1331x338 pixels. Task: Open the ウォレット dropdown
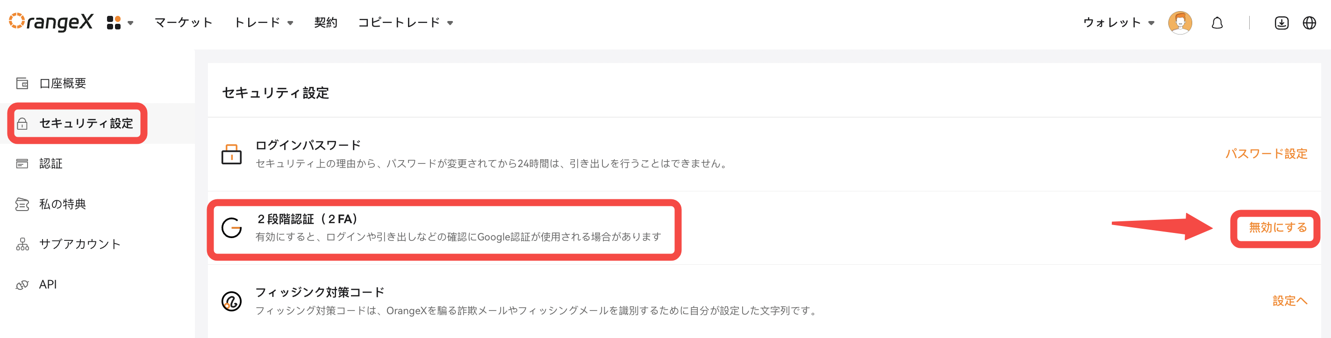[1118, 23]
